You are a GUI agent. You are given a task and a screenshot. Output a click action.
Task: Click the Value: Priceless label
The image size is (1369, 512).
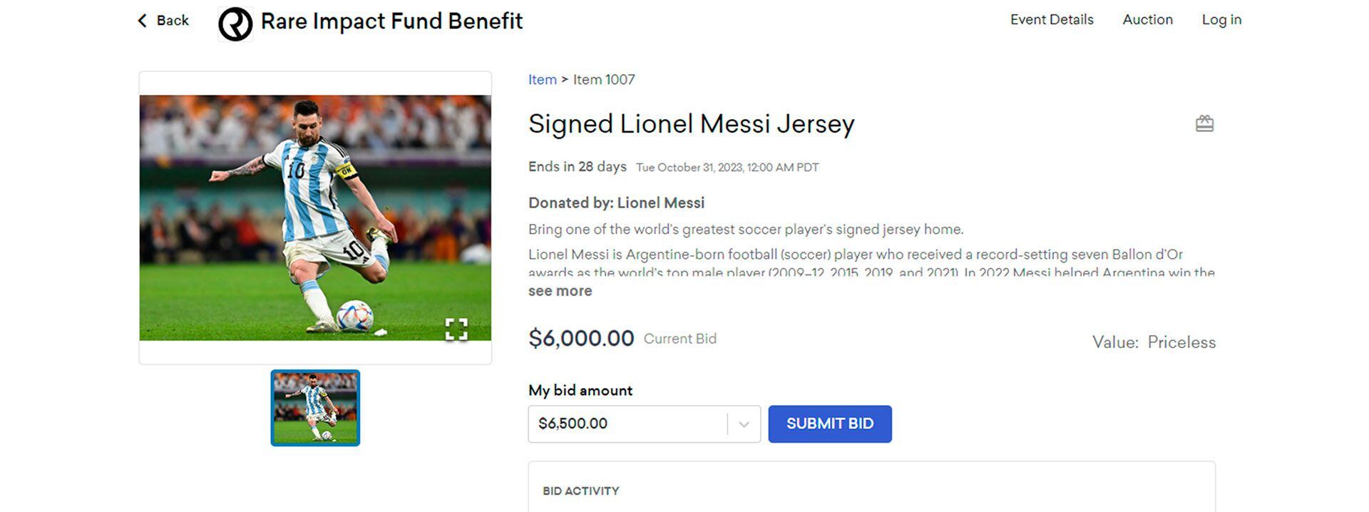click(x=1153, y=342)
